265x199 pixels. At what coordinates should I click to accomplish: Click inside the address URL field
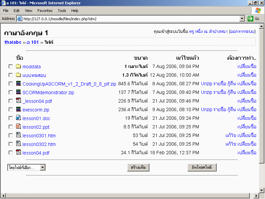click(x=129, y=19)
